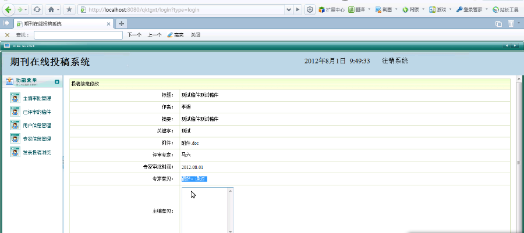Open the address bar history dropdown

[x=289, y=9]
